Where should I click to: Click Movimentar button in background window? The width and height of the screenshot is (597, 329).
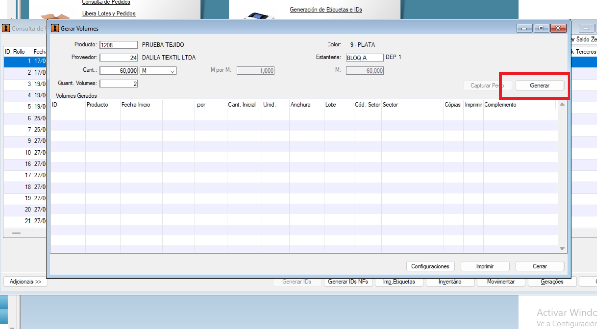point(501,282)
